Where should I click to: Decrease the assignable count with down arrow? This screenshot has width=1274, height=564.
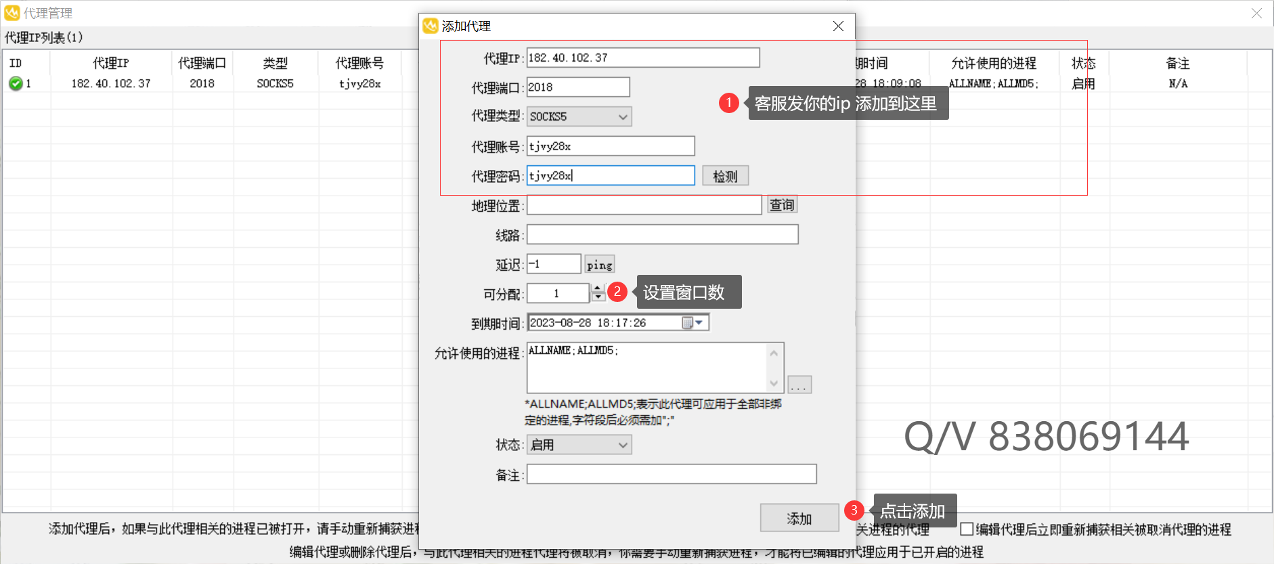pos(598,297)
